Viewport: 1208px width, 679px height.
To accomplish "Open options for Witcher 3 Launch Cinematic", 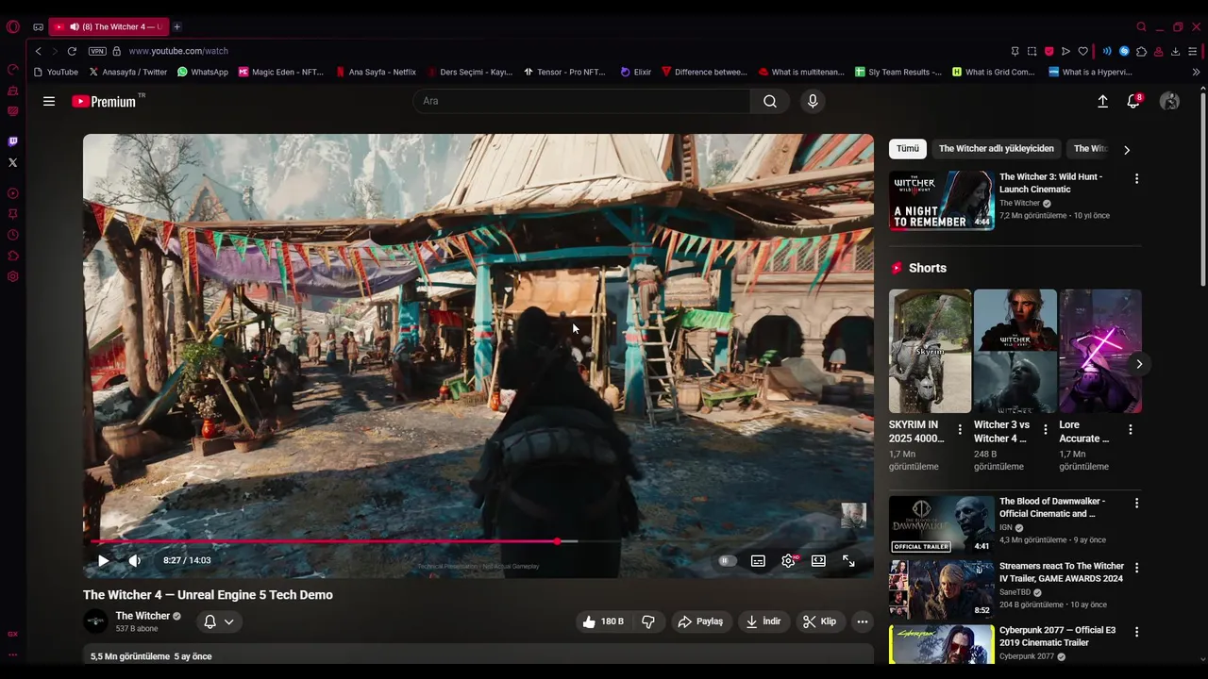I will click(1136, 178).
